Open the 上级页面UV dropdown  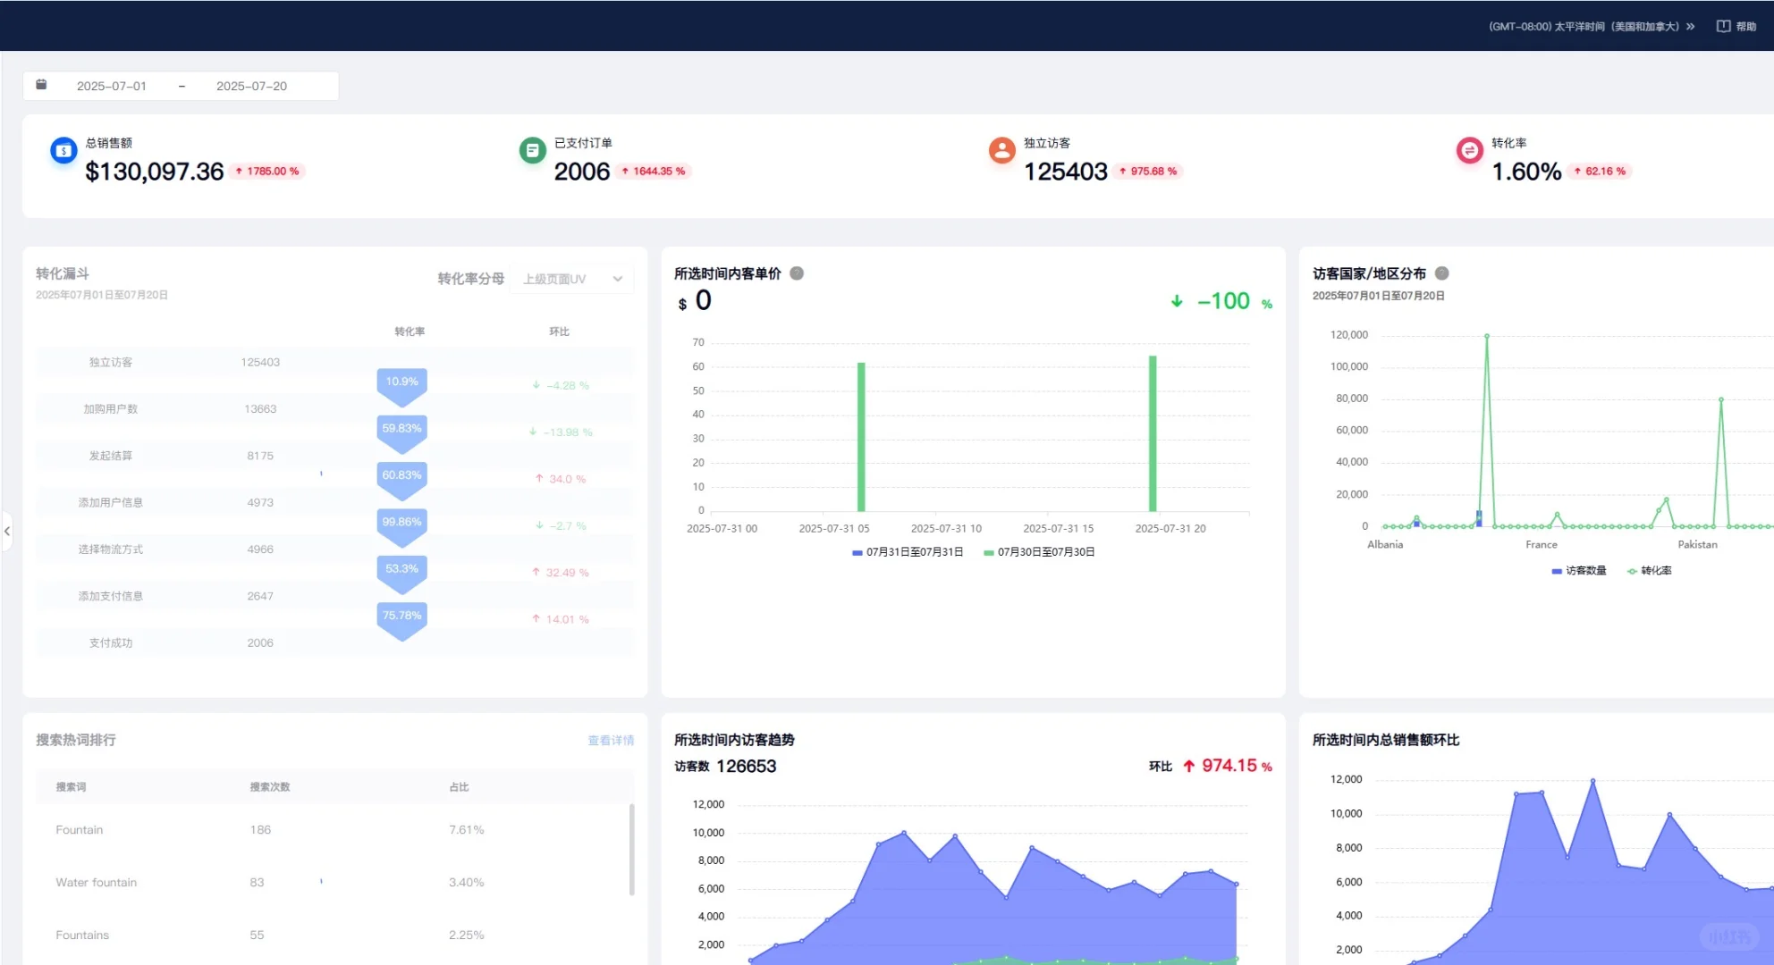tap(572, 279)
